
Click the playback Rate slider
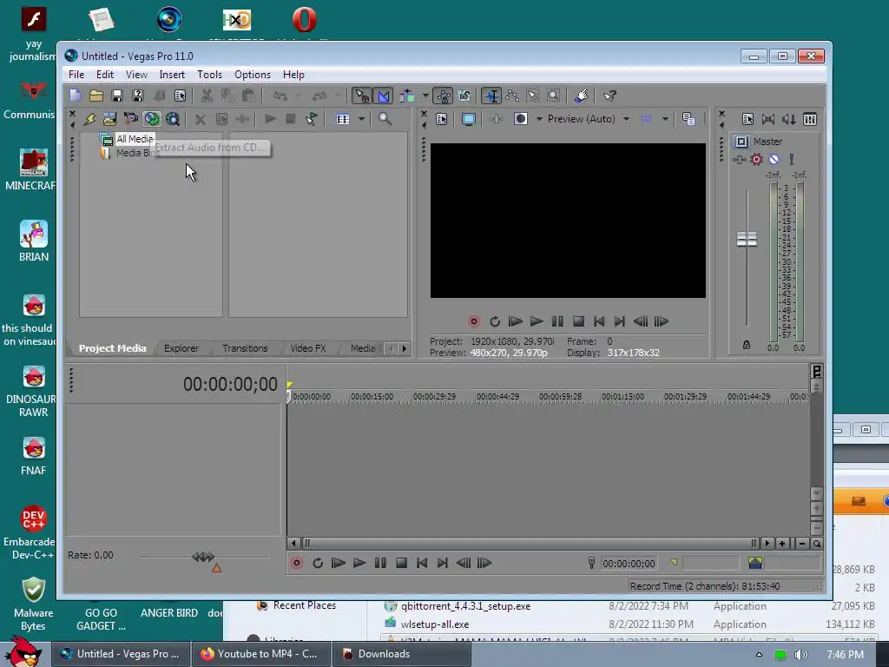point(204,557)
